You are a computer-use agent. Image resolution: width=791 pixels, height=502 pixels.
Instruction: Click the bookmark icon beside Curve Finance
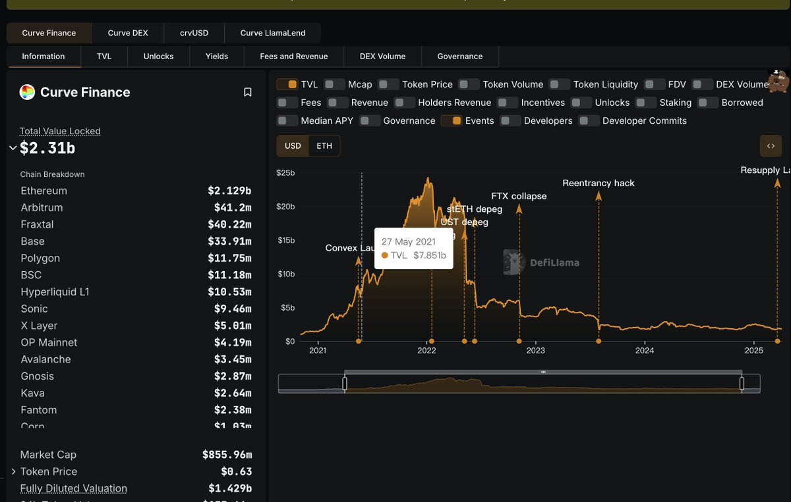[248, 92]
